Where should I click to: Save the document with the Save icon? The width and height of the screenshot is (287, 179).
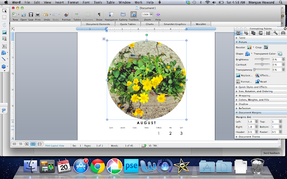(x=31, y=15)
